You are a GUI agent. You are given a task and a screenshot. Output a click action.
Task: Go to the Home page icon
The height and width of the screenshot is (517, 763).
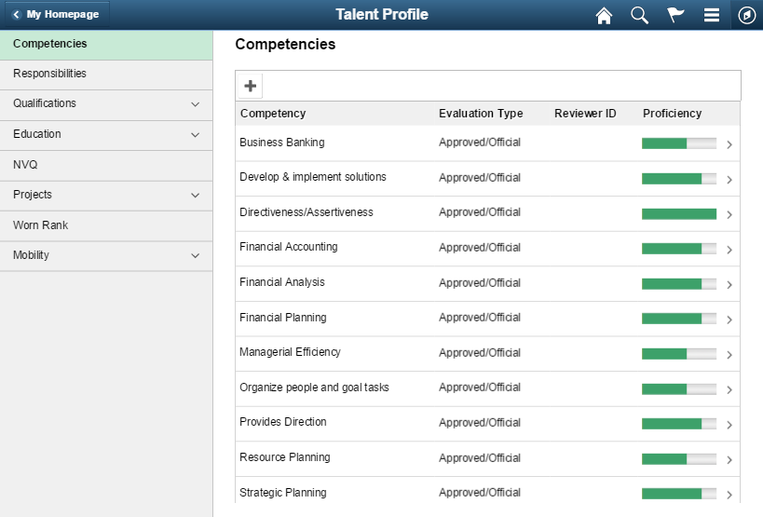(604, 15)
